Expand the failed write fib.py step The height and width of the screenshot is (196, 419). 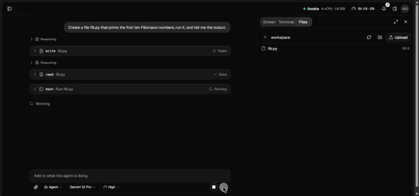coord(130,51)
